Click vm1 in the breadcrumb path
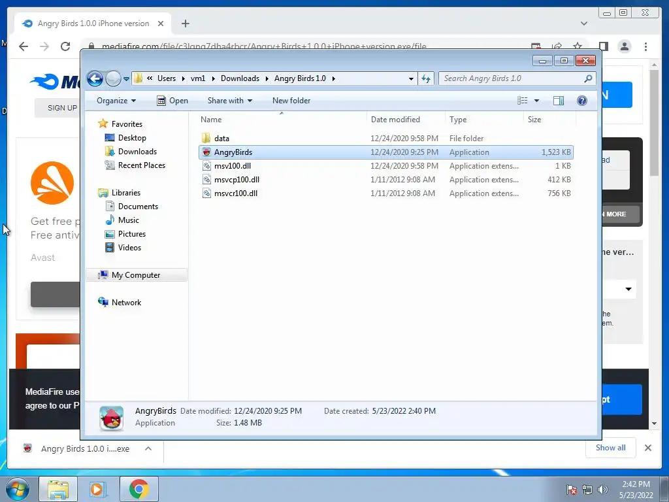The width and height of the screenshot is (669, 502). point(197,78)
